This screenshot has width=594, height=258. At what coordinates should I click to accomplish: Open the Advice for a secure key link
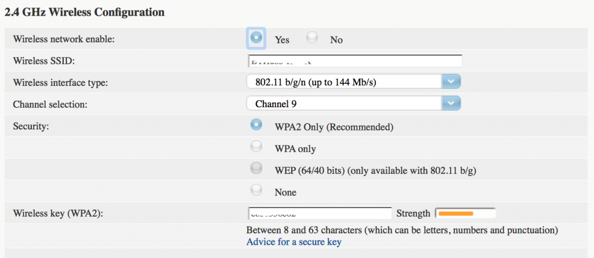pyautogui.click(x=294, y=242)
